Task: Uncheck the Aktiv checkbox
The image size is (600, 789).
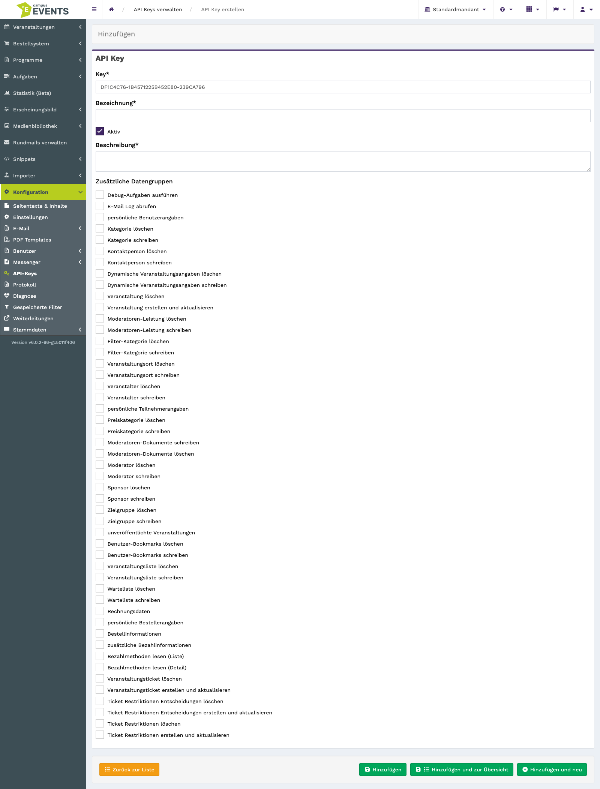Action: pyautogui.click(x=100, y=131)
